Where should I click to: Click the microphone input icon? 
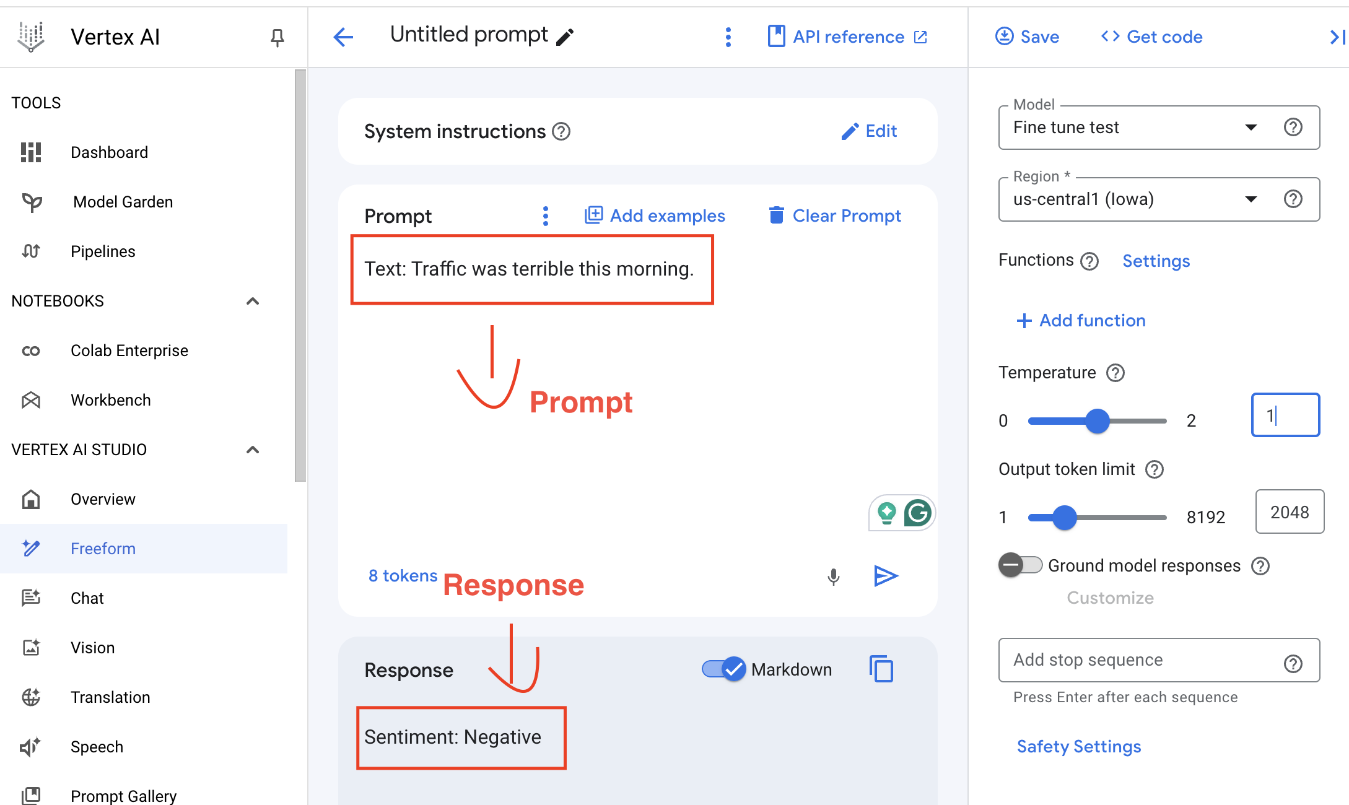click(832, 576)
